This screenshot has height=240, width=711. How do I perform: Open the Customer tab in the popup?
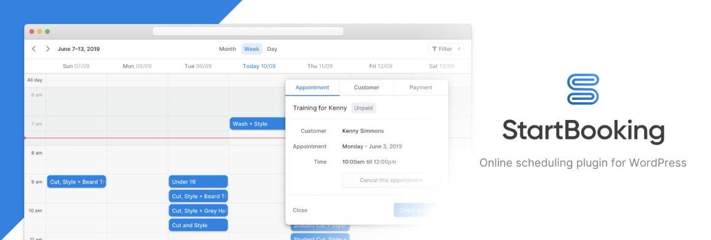[x=366, y=88]
